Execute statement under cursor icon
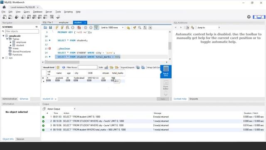 point(62,27)
